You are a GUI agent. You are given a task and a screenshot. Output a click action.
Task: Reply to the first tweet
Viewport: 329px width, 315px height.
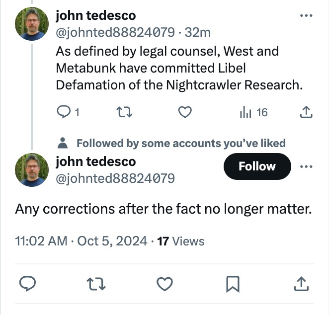[x=63, y=113]
